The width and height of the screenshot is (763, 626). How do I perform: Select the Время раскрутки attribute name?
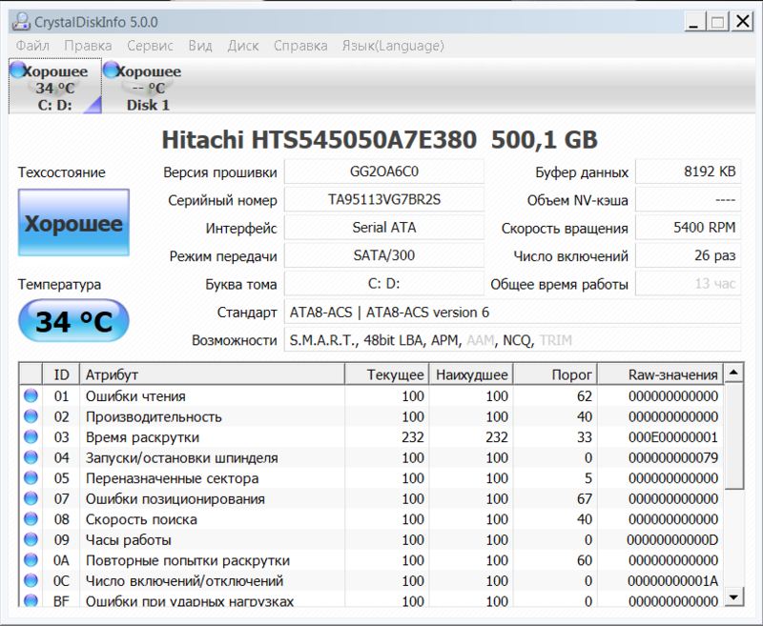click(142, 437)
